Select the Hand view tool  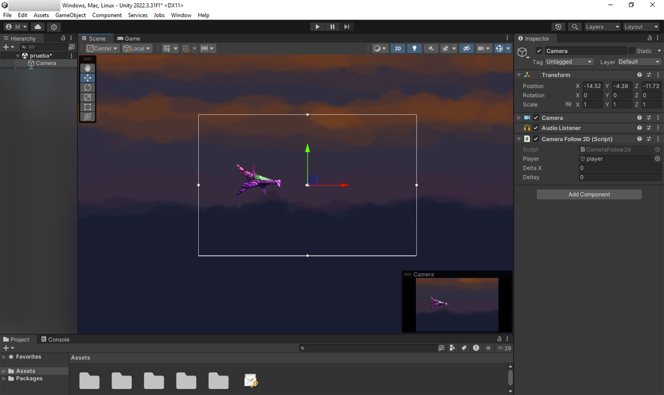pyautogui.click(x=88, y=68)
